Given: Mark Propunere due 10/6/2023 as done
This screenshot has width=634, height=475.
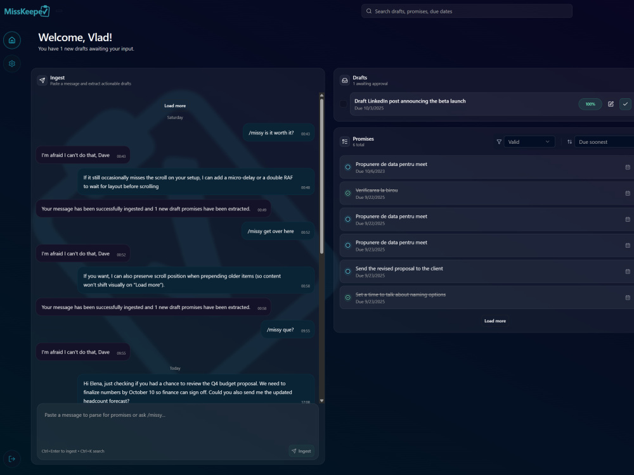Looking at the screenshot, I should [x=347, y=167].
